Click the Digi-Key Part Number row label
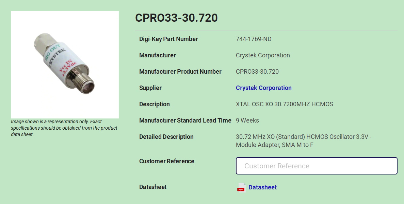Screen dimensions: 404x204 coord(168,39)
